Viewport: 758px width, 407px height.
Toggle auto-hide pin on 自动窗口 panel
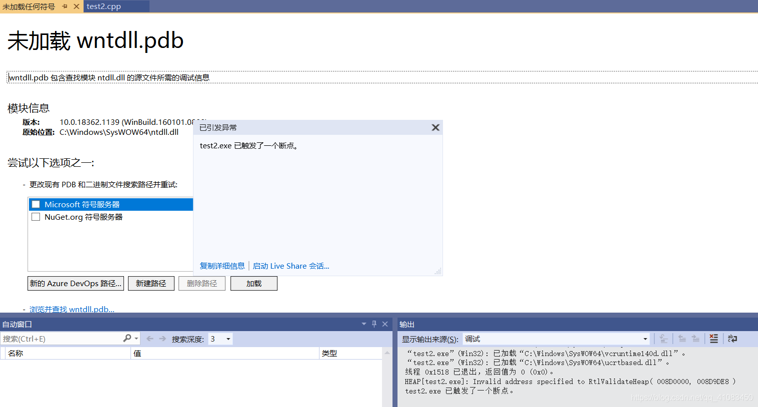(x=374, y=324)
